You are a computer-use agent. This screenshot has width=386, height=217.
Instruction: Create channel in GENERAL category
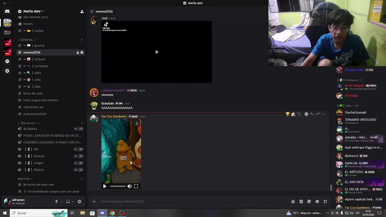[82, 40]
